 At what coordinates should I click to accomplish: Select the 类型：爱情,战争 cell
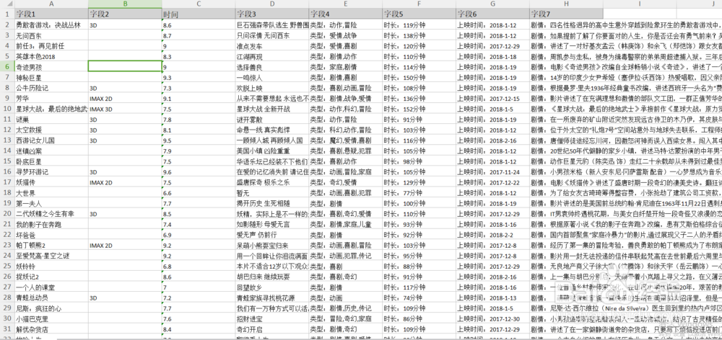point(345,35)
